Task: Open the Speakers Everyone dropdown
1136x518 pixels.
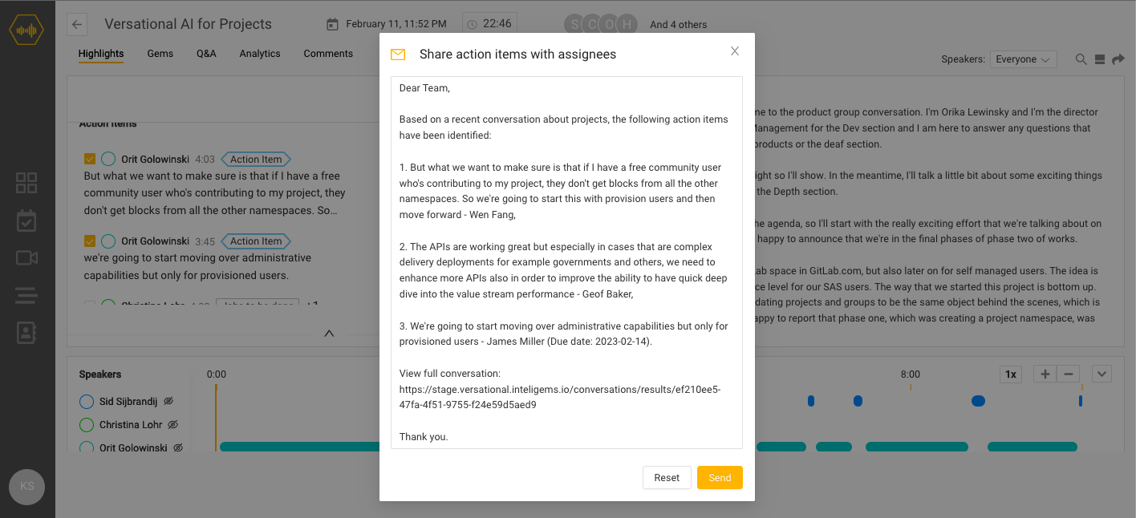Action: pyautogui.click(x=1023, y=59)
